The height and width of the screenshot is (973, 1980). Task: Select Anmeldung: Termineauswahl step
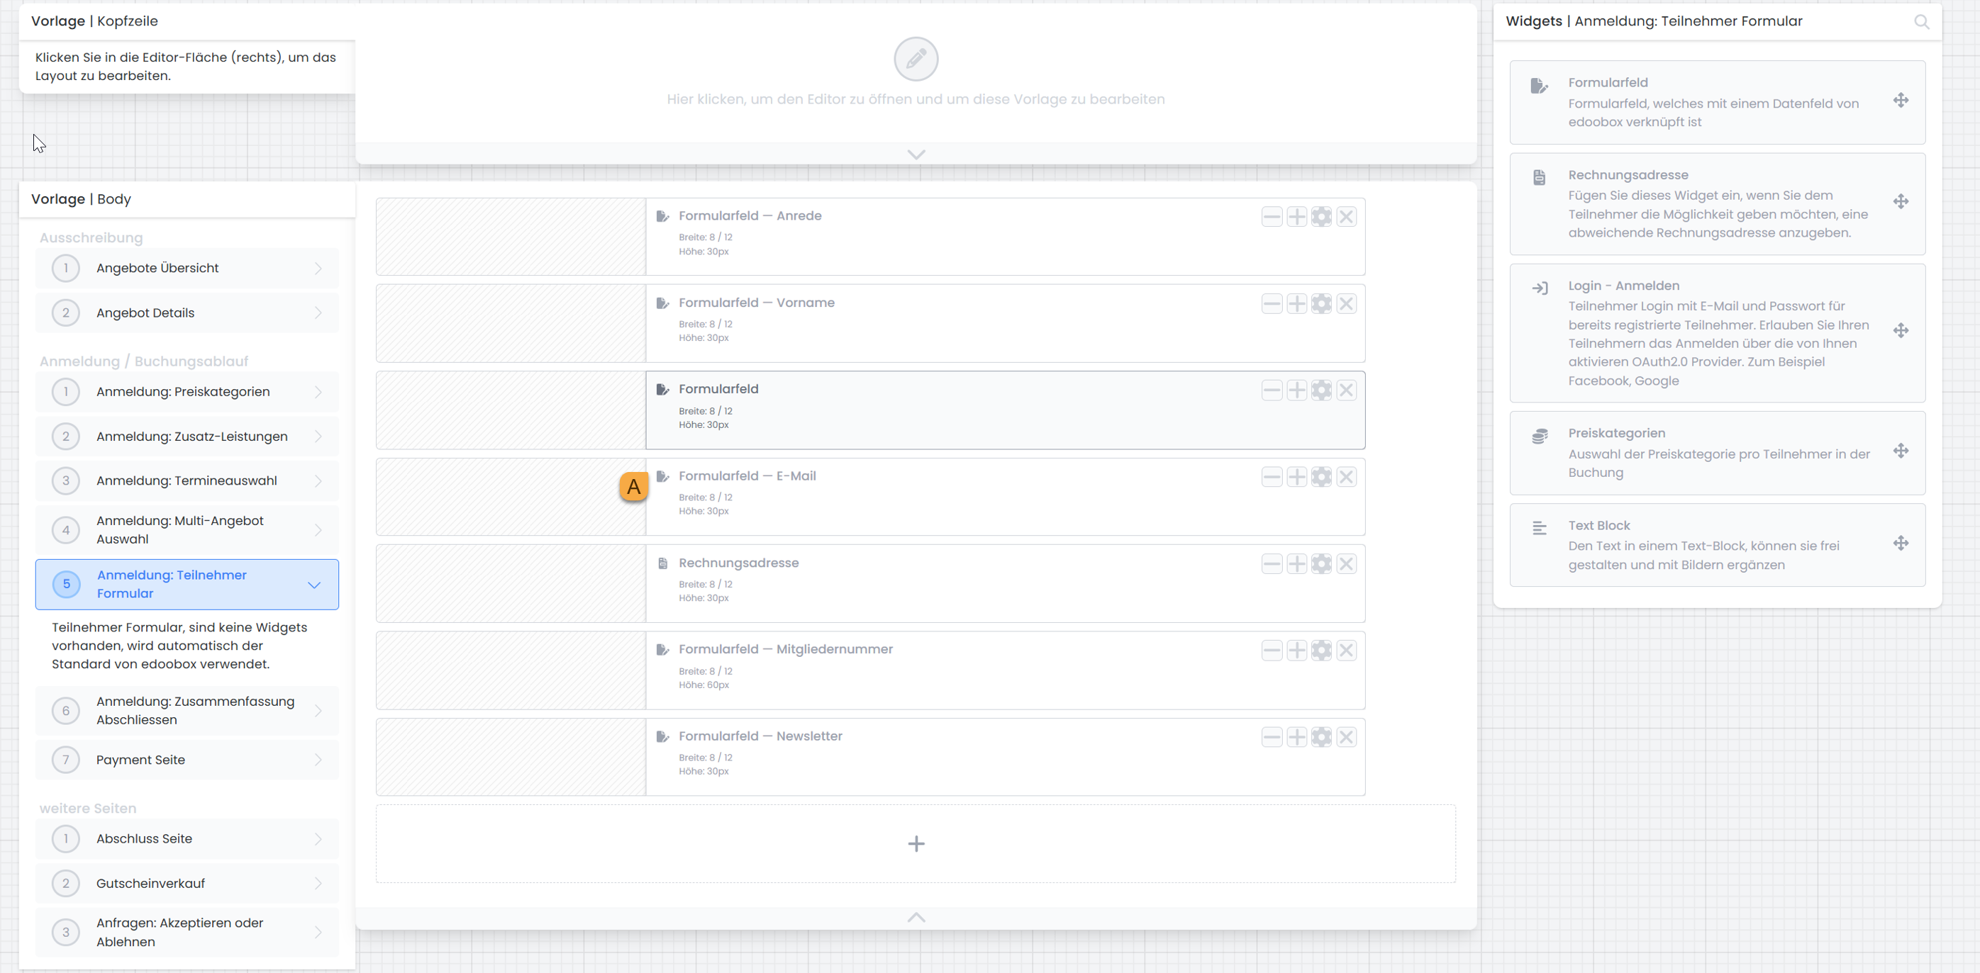tap(187, 480)
